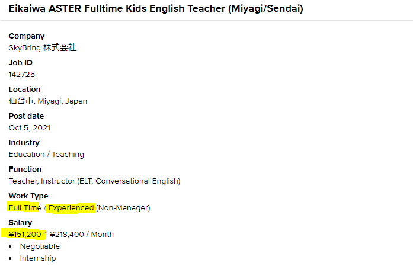Click the Internship bullet item
The width and height of the screenshot is (413, 269).
38,258
